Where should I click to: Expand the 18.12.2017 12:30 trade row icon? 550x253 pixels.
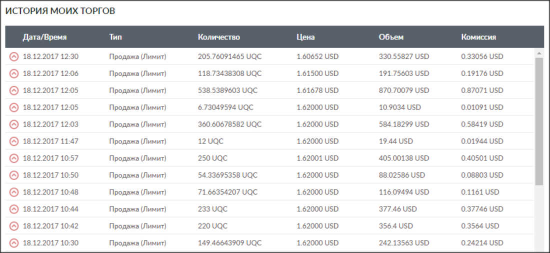pyautogui.click(x=13, y=56)
